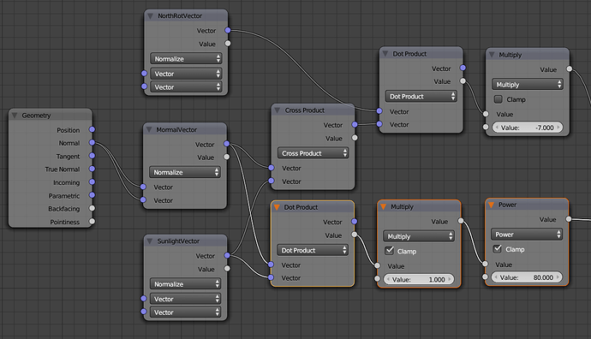The height and width of the screenshot is (339, 591).
Task: Collapse the Geometry node
Action: pos(15,116)
